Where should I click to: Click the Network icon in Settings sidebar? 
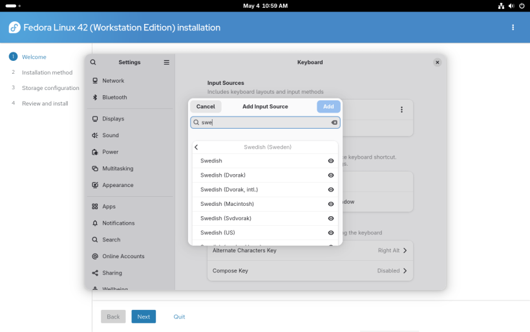(95, 80)
